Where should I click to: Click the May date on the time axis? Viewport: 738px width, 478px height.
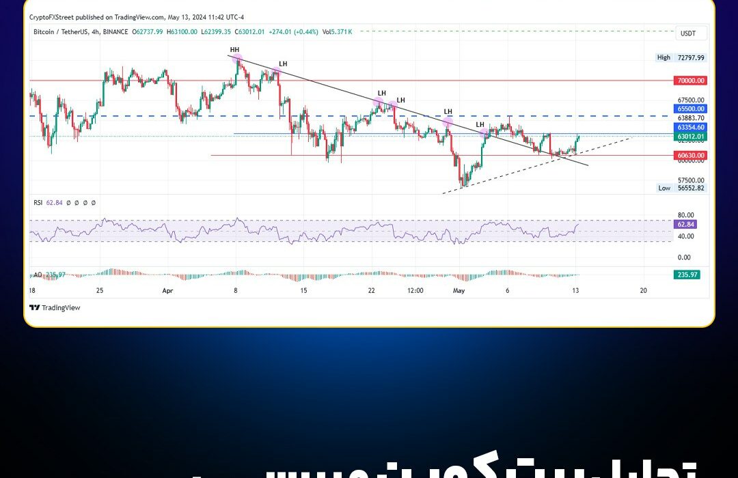pos(459,291)
